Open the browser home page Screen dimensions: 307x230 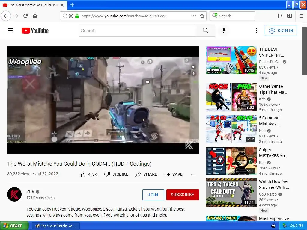(35, 16)
